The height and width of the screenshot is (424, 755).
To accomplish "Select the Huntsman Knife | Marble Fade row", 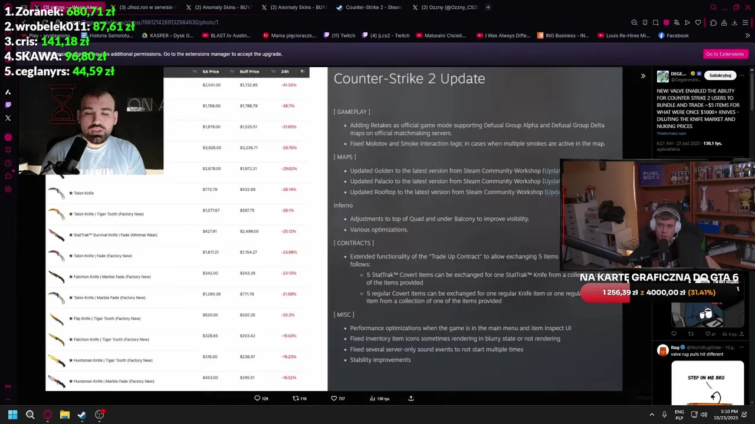I will 178,381.
